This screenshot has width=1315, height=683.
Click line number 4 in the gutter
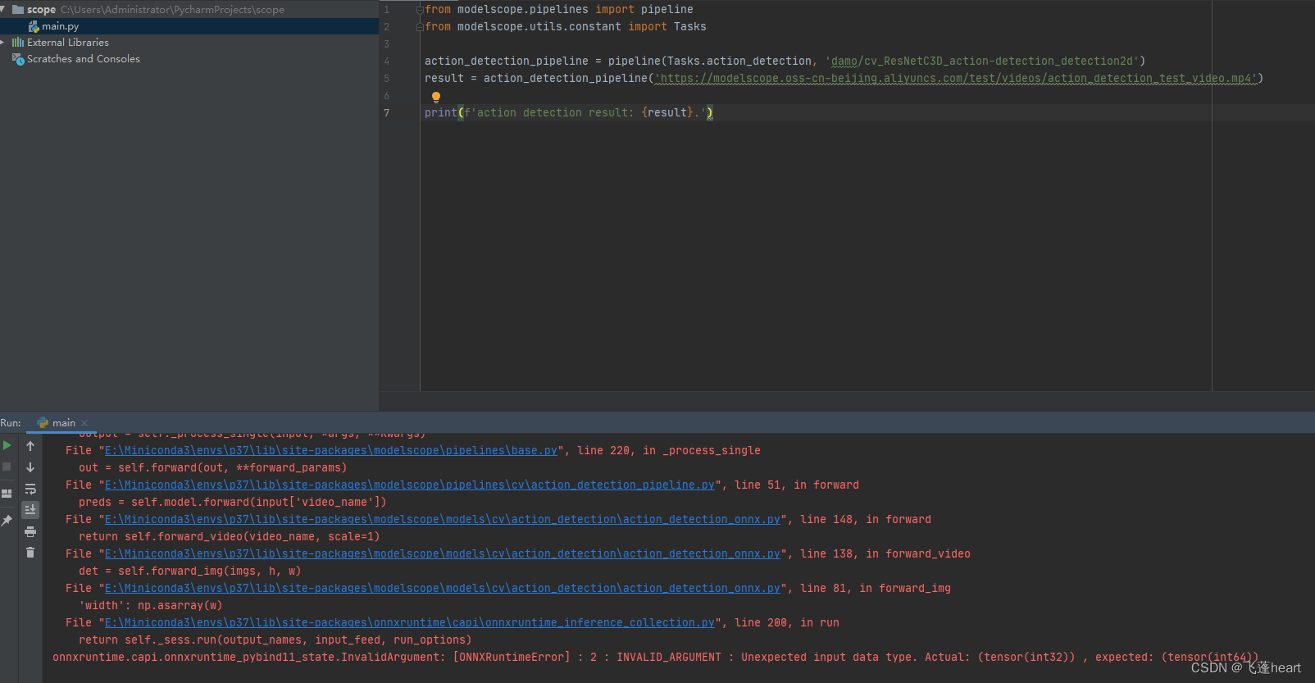pyautogui.click(x=387, y=61)
